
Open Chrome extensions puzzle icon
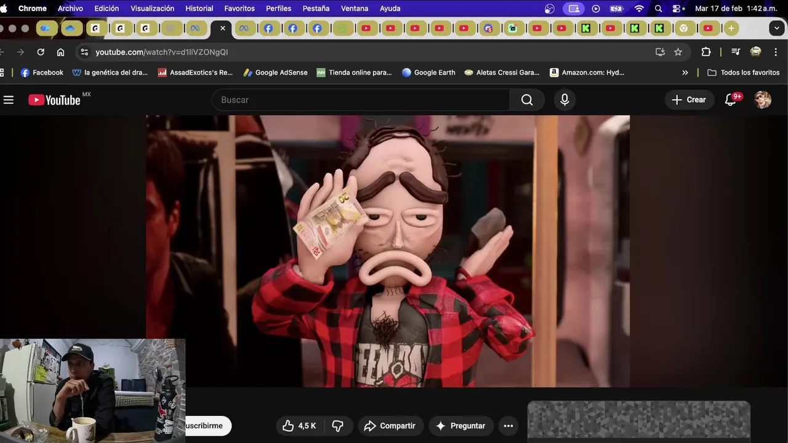(706, 52)
